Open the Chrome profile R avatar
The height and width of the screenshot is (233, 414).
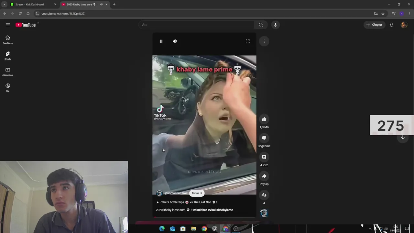(x=401, y=14)
